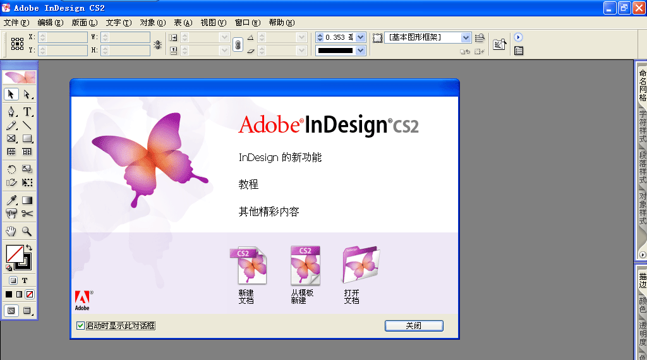This screenshot has width=647, height=360.
Task: Switch to Preview view mode
Action: [27, 311]
